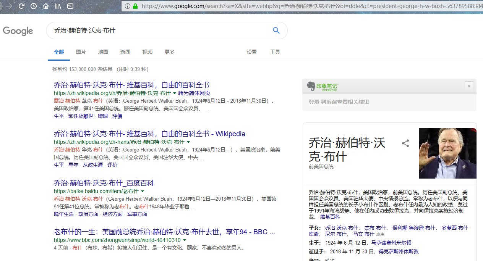This screenshot has height=261, width=483.
Task: Click the green padlock security icon
Action: [135, 6]
